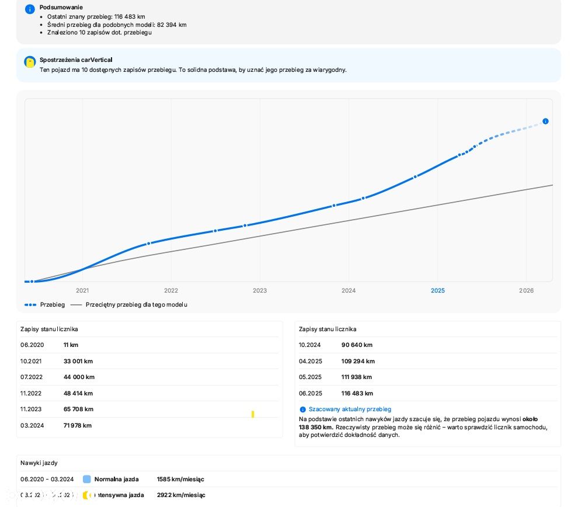
Task: Click the 2922 km/miesiąc value
Action: point(181,495)
